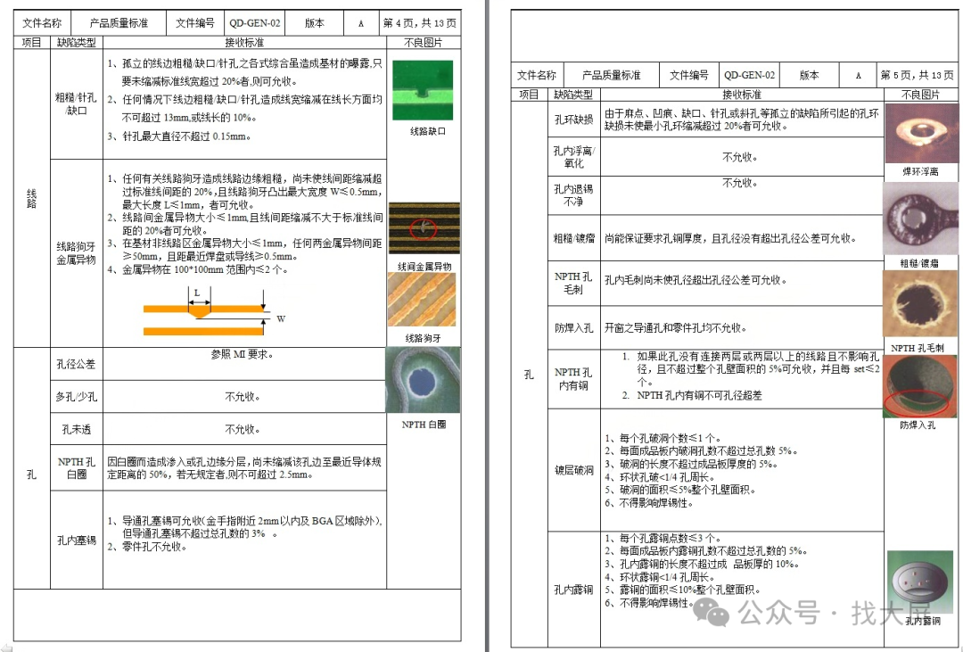The width and height of the screenshot is (963, 652).
Task: Click '产品质量标准' in the page 4 header
Action: click(119, 23)
